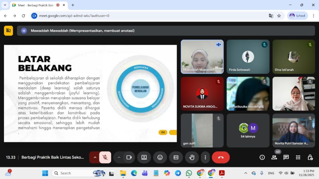Viewport: 319px width, 179px height.
Task: Select the Meet browser tab
Action: tap(34, 5)
